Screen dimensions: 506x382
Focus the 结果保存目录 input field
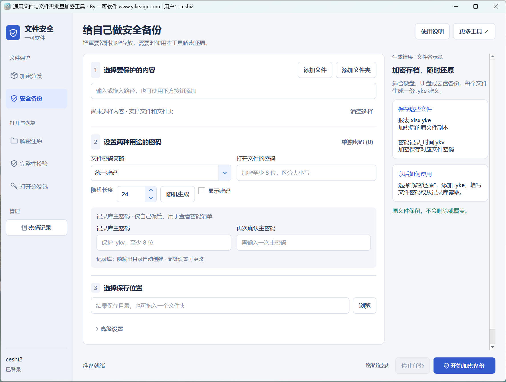tap(220, 306)
